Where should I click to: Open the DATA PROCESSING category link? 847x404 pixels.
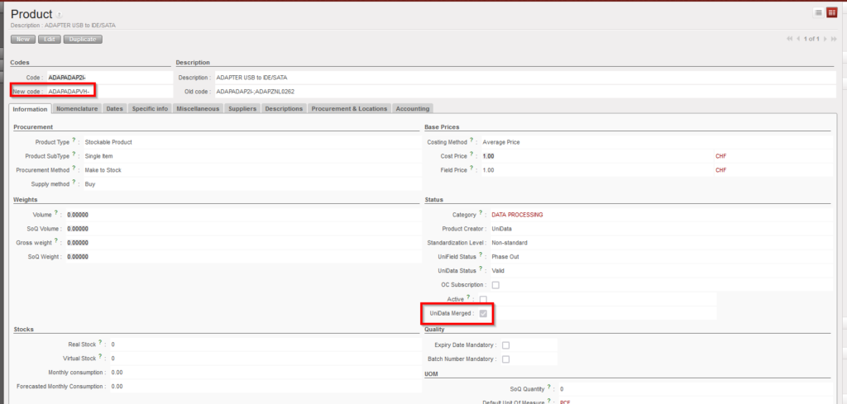point(517,214)
